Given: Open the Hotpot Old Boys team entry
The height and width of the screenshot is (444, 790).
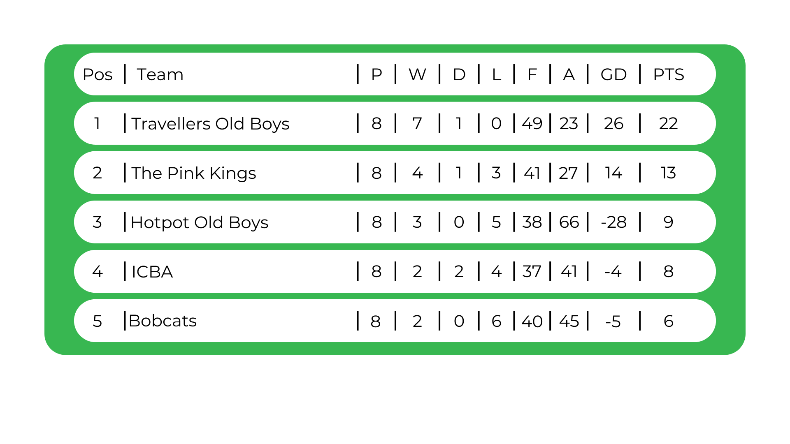Looking at the screenshot, I should [199, 222].
